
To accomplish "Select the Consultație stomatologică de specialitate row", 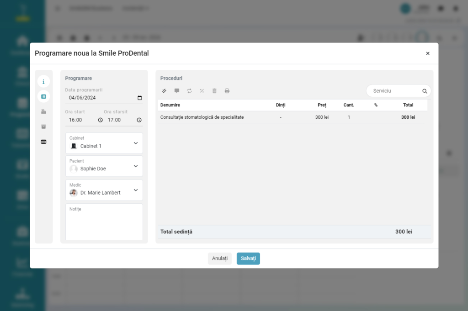I will point(202,117).
